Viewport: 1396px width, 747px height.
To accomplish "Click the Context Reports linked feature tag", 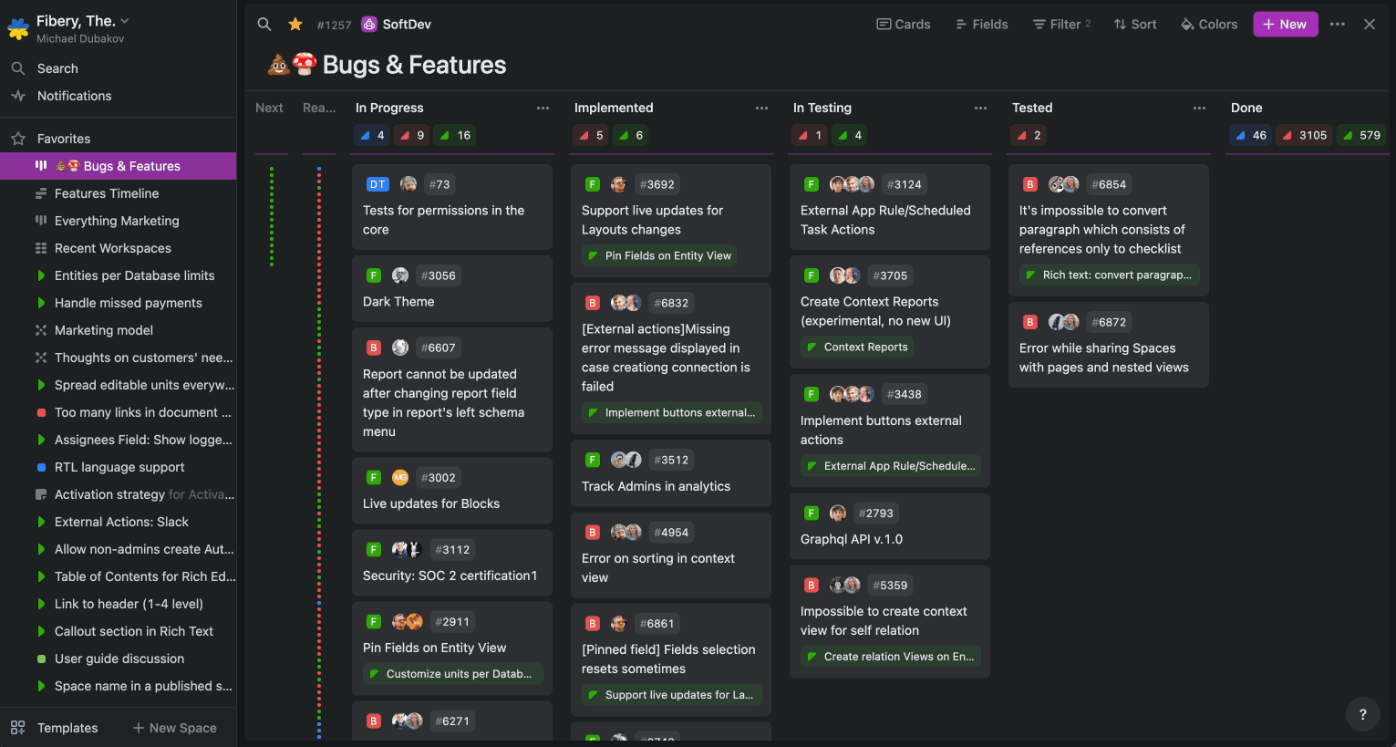I will click(x=857, y=347).
